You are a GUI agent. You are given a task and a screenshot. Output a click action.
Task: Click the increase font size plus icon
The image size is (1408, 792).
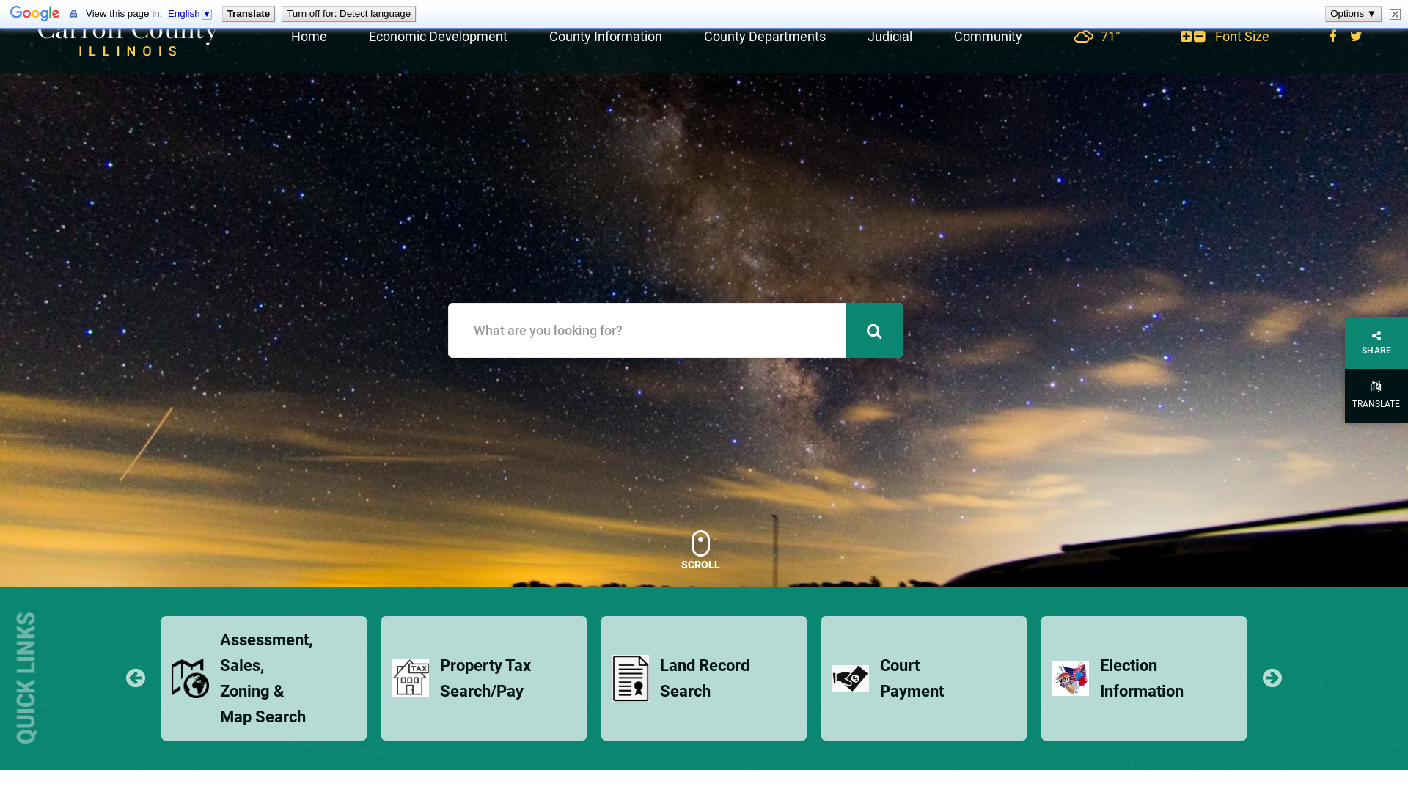click(1186, 37)
